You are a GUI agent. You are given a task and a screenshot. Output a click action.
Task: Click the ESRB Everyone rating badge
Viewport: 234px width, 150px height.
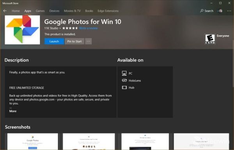pos(210,39)
